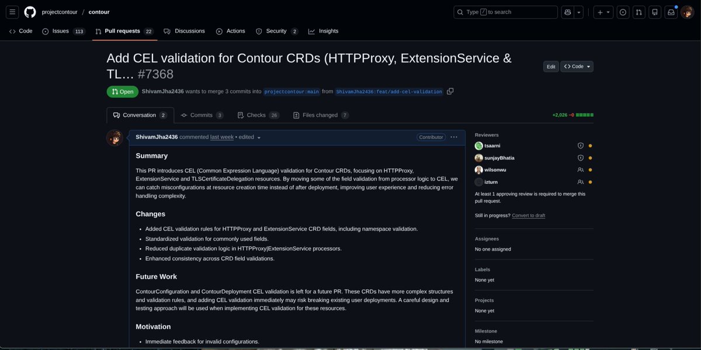Focus the 'Type / to search' field
701x350 pixels.
point(505,12)
